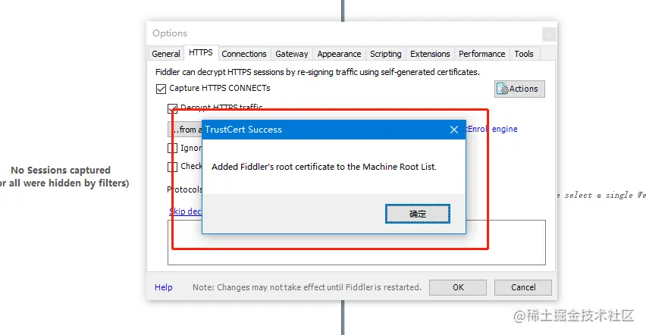646x335 pixels.
Task: Click the 确定 button in TrustCert dialog
Action: (417, 214)
